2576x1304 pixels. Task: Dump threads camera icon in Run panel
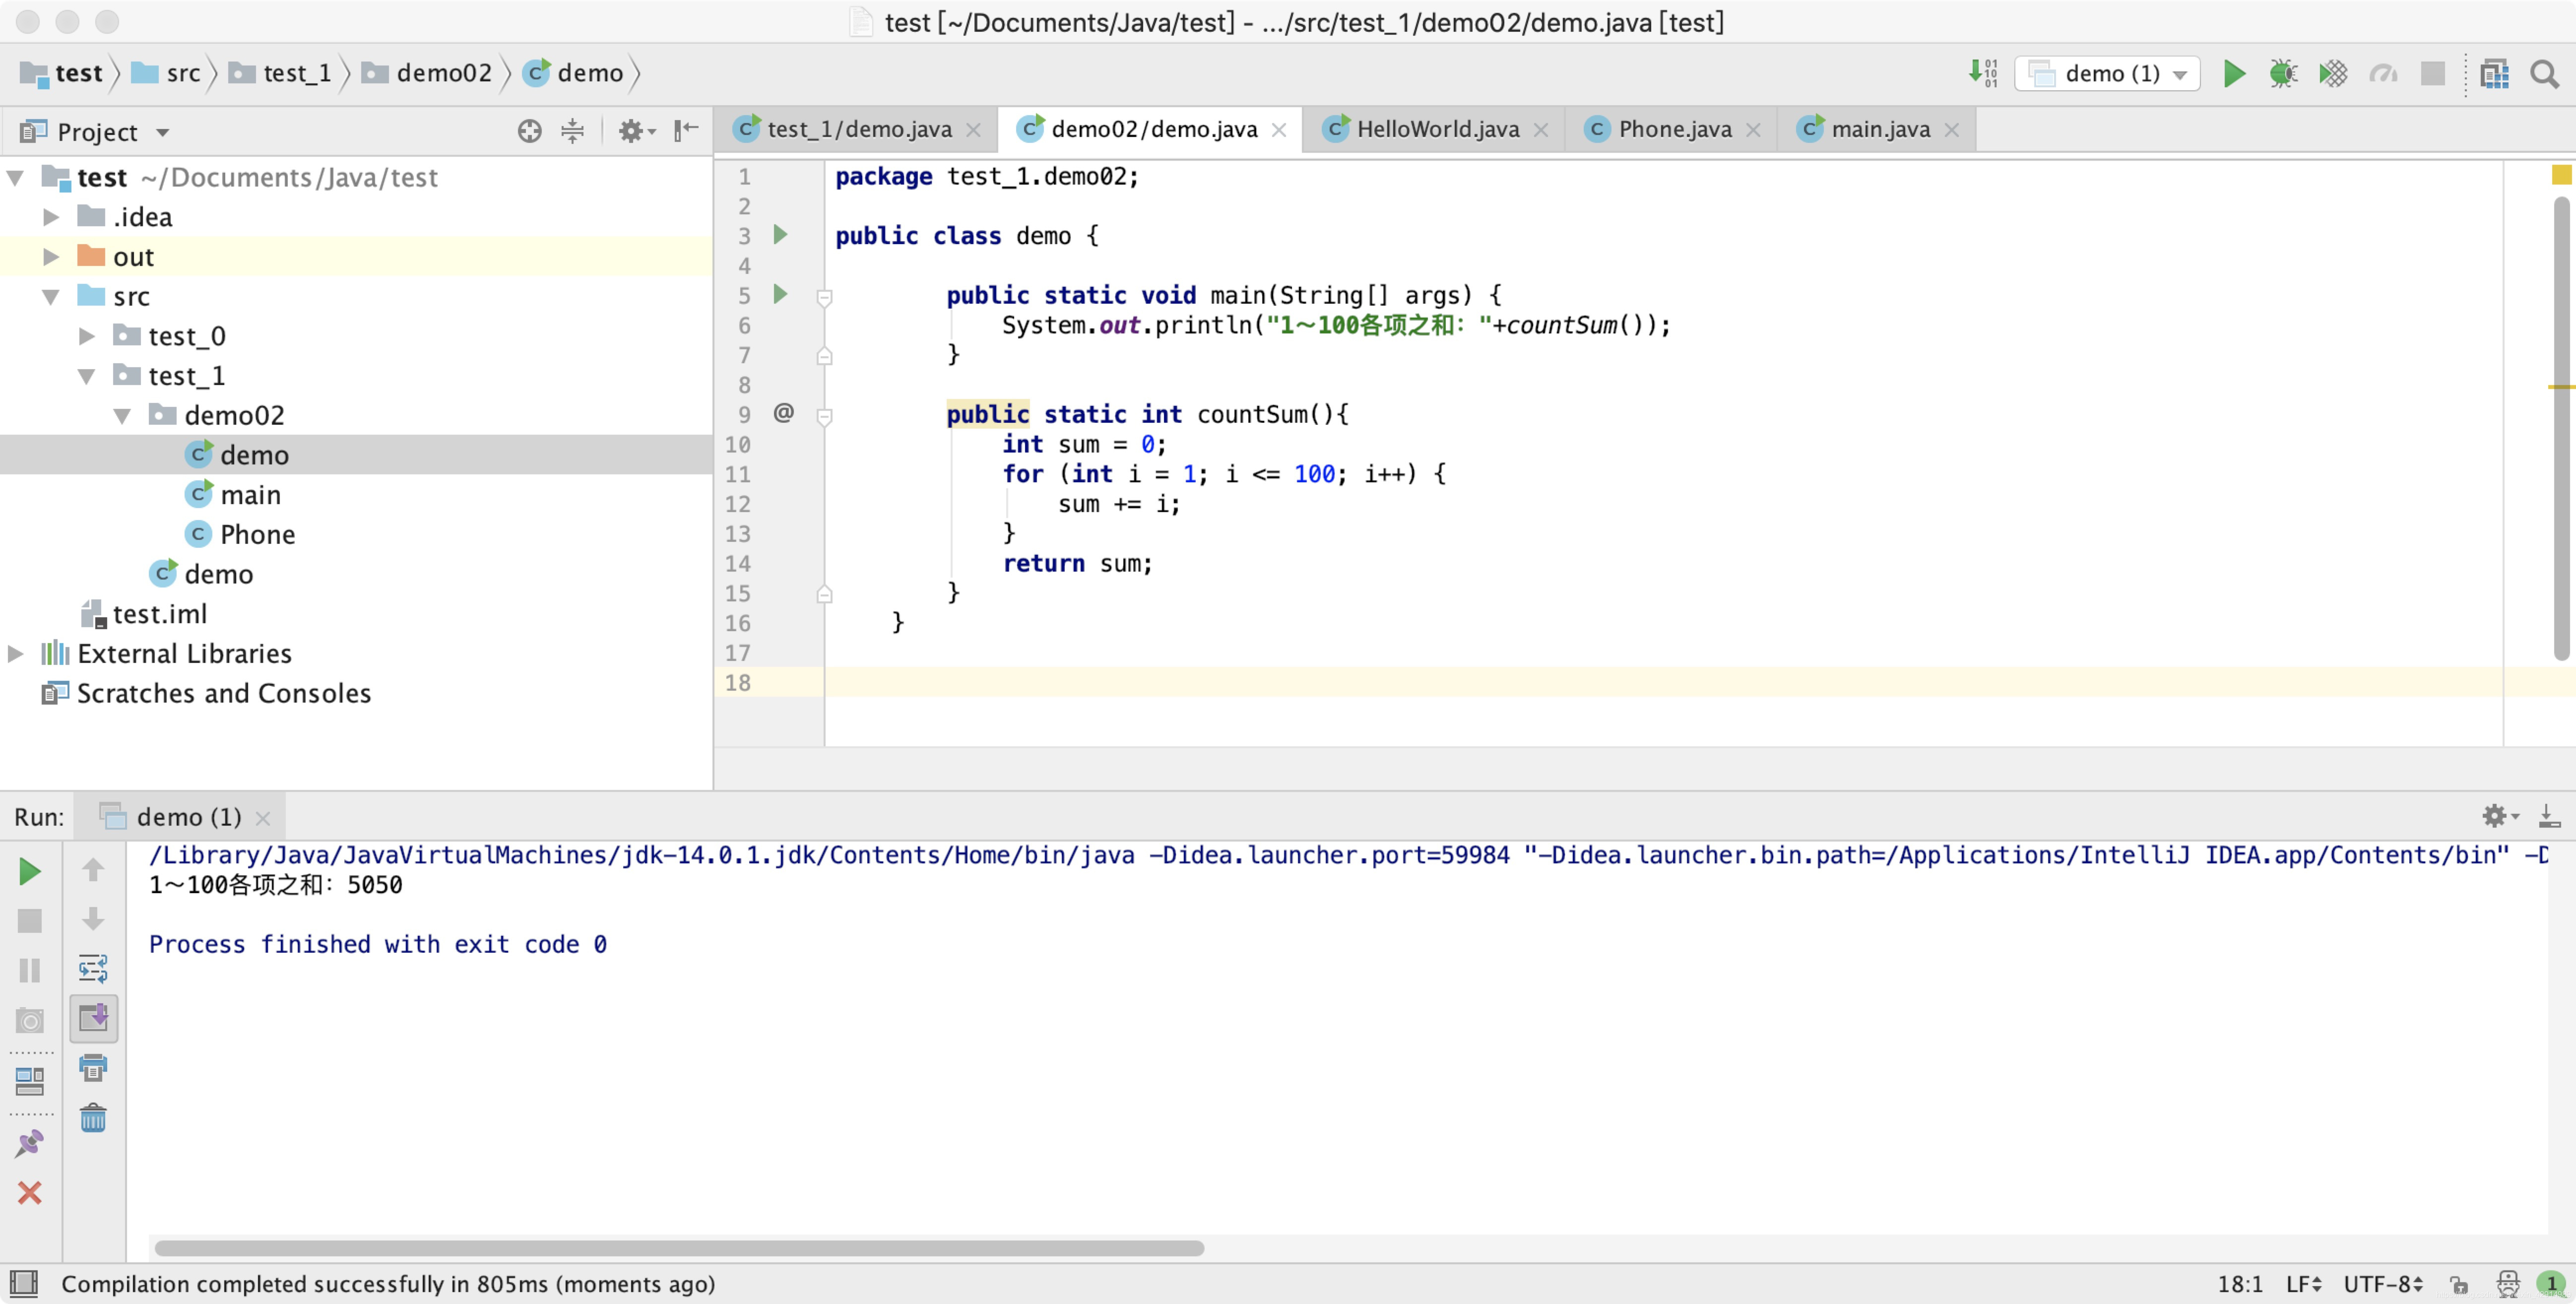pos(30,1021)
